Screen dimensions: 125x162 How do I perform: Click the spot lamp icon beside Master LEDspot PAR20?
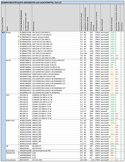(x=18, y=37)
